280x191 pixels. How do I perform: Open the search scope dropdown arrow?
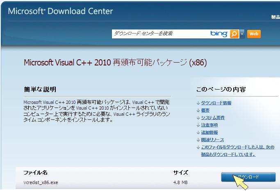pyautogui.click(x=242, y=34)
